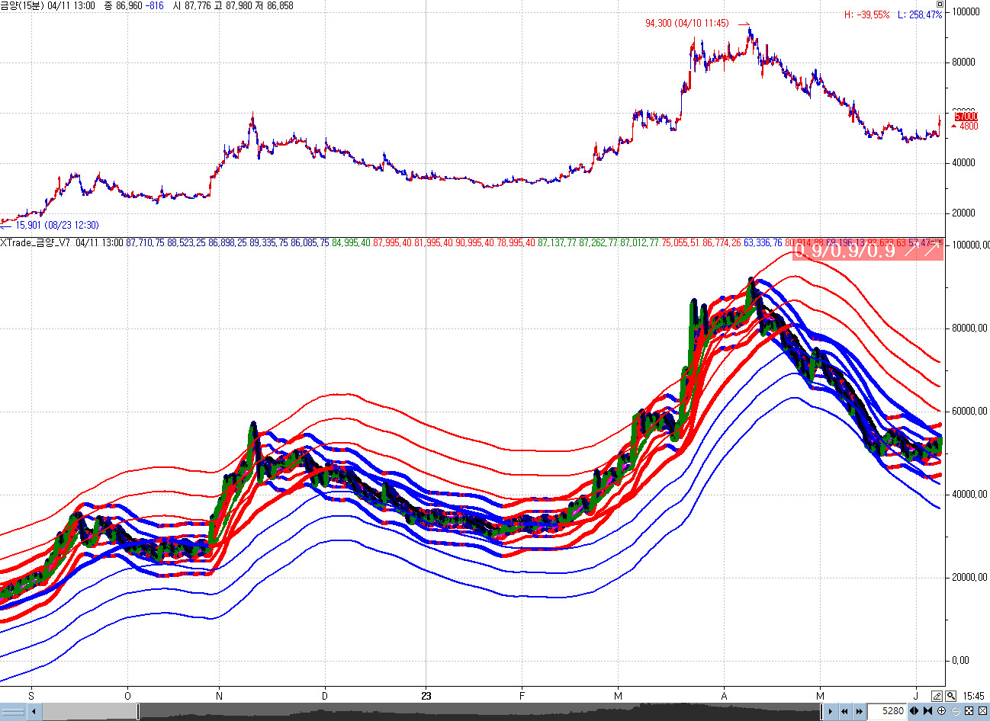Click the scroll-left arrow on the timeline bar
This screenshot has height=721, width=990.
point(35,712)
